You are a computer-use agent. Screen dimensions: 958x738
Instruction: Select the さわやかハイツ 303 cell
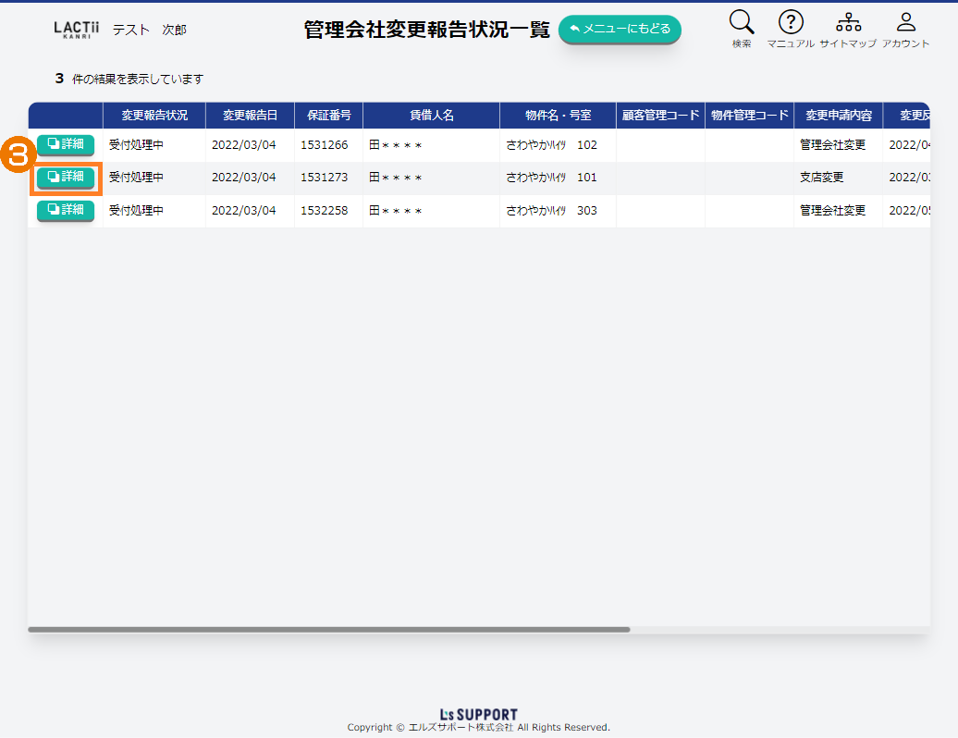551,211
